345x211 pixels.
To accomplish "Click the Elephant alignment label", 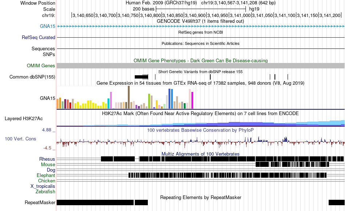I will click(x=46, y=176).
